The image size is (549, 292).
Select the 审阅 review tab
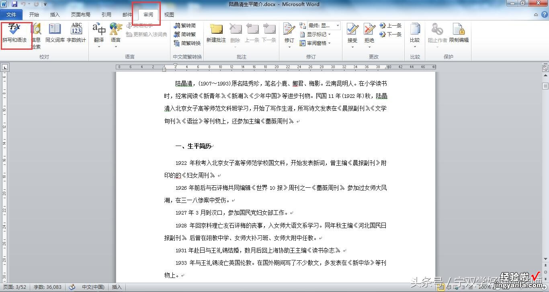tap(148, 14)
